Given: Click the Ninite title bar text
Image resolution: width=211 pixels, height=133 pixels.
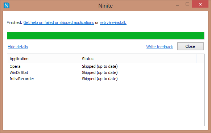Looking at the screenshot, I should (x=105, y=6).
